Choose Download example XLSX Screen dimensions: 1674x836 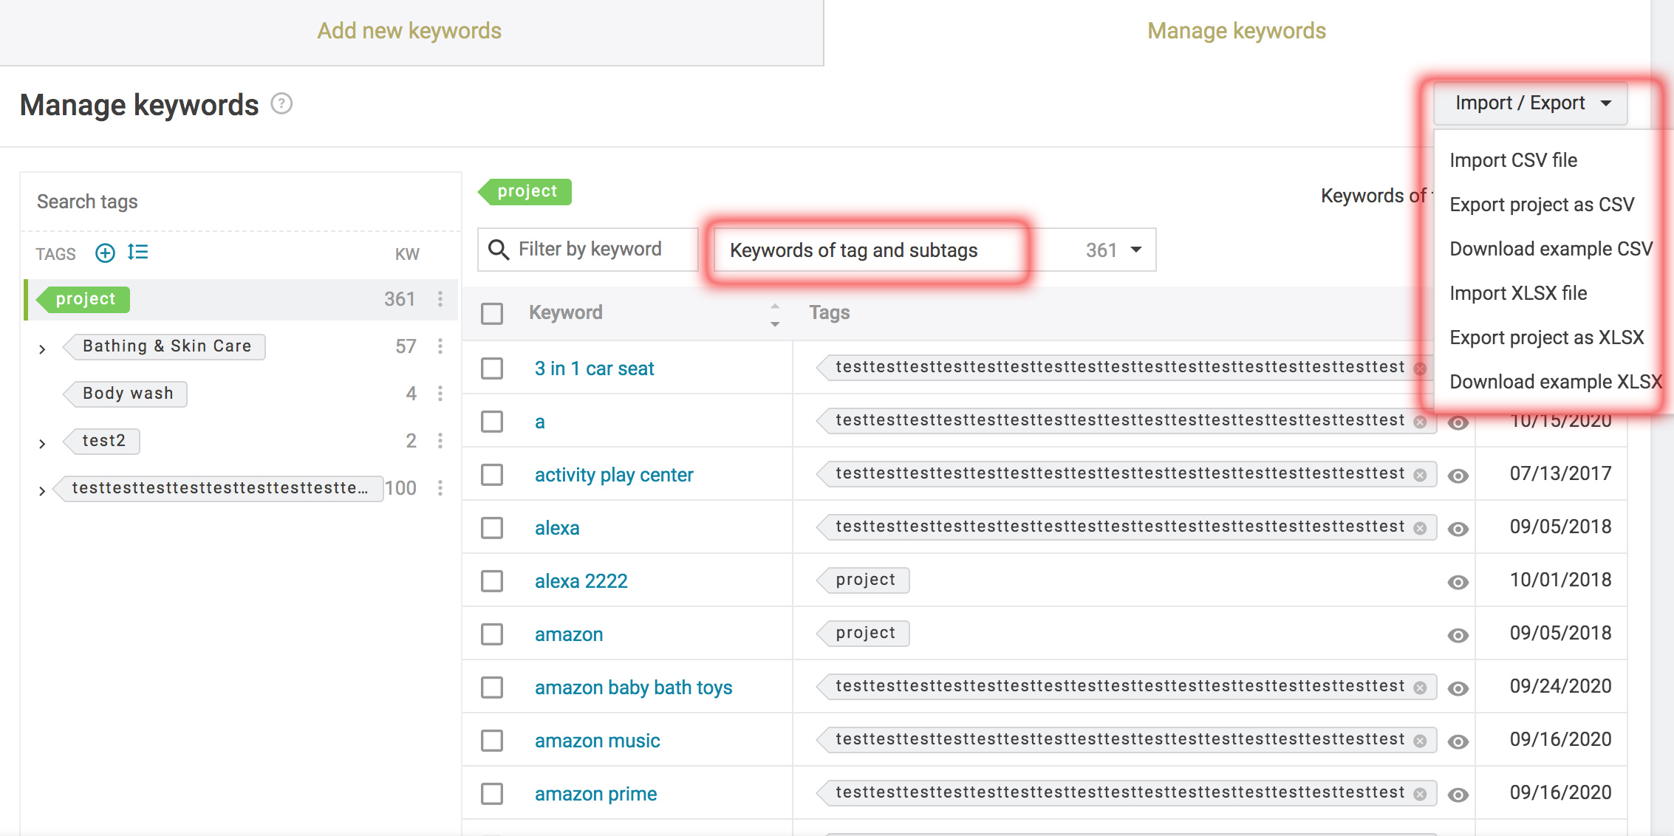pyautogui.click(x=1555, y=382)
